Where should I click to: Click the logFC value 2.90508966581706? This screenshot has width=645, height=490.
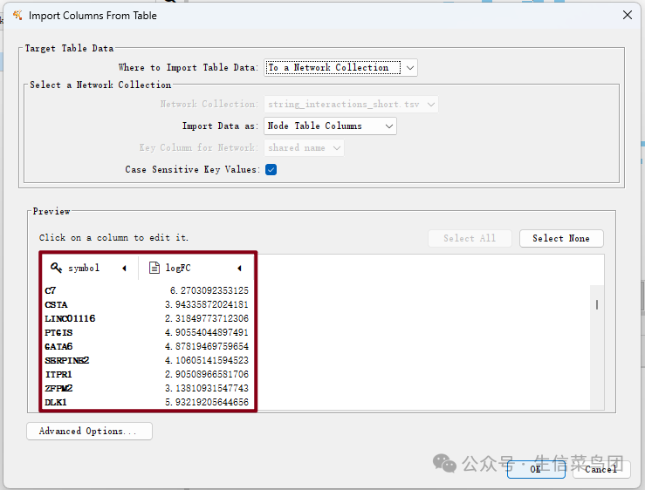click(207, 375)
